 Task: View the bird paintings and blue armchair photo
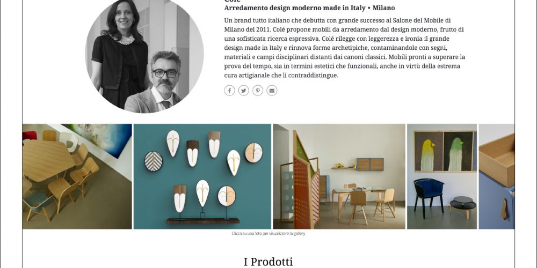(x=442, y=176)
